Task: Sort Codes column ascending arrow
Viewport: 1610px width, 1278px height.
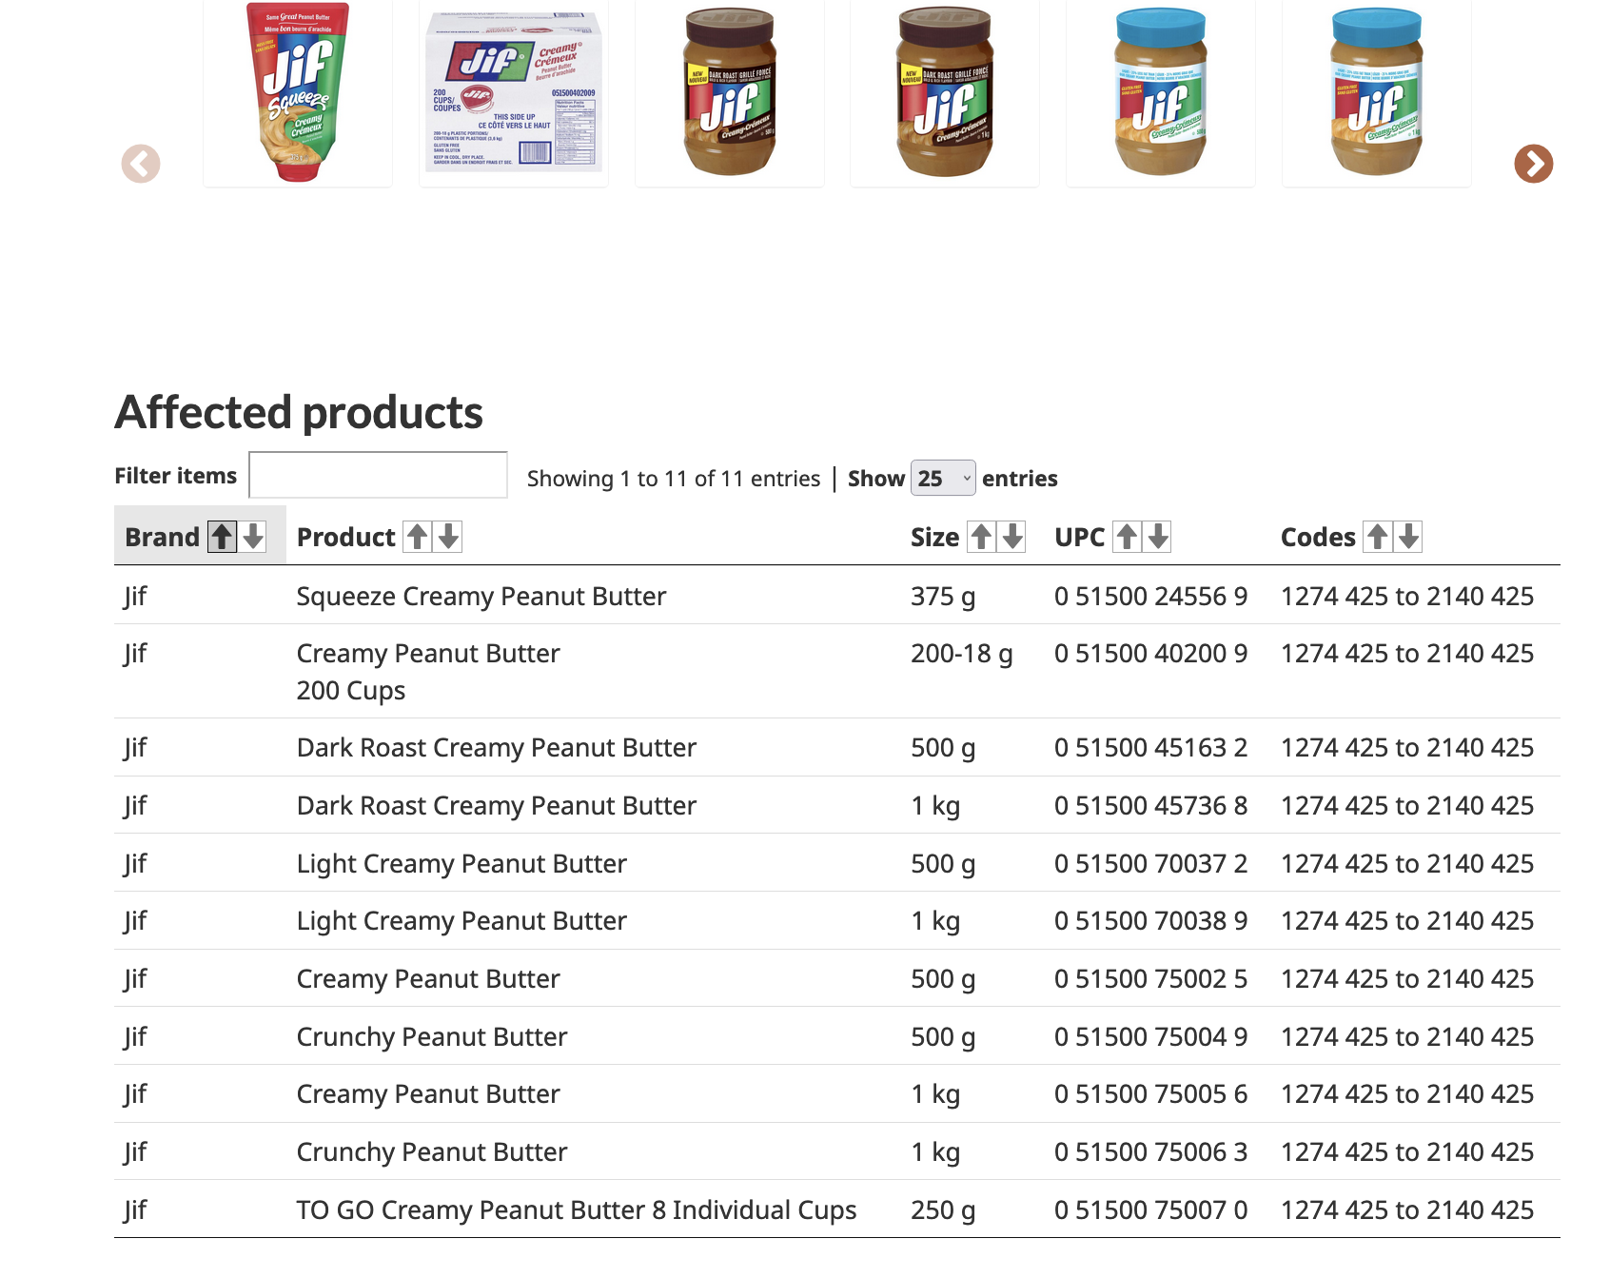Action: point(1377,537)
